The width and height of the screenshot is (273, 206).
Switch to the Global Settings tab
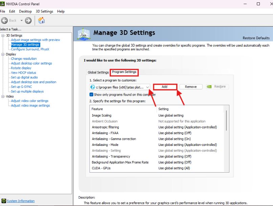98,72
